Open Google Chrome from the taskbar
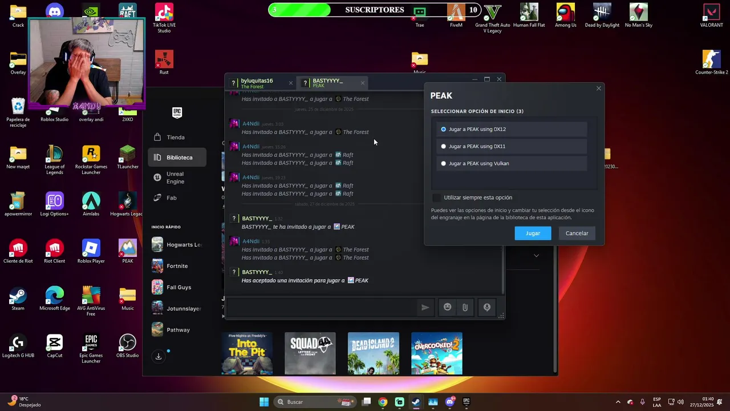The height and width of the screenshot is (411, 730). point(383,402)
